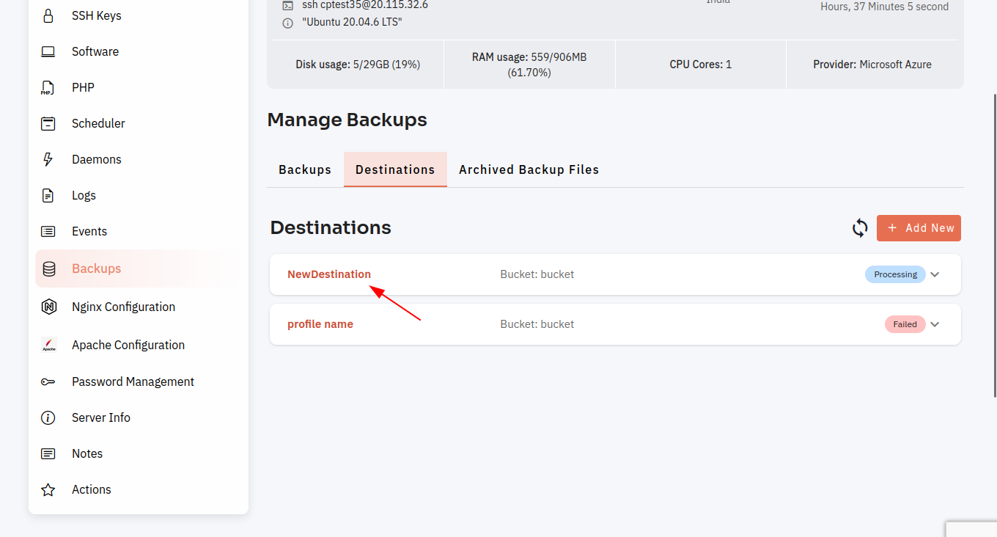Click the Actions star icon
The width and height of the screenshot is (997, 537).
click(x=48, y=489)
